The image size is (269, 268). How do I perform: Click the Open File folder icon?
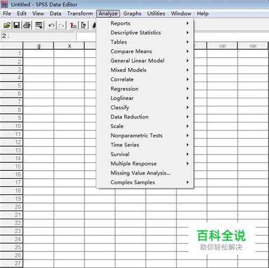pyautogui.click(x=7, y=25)
